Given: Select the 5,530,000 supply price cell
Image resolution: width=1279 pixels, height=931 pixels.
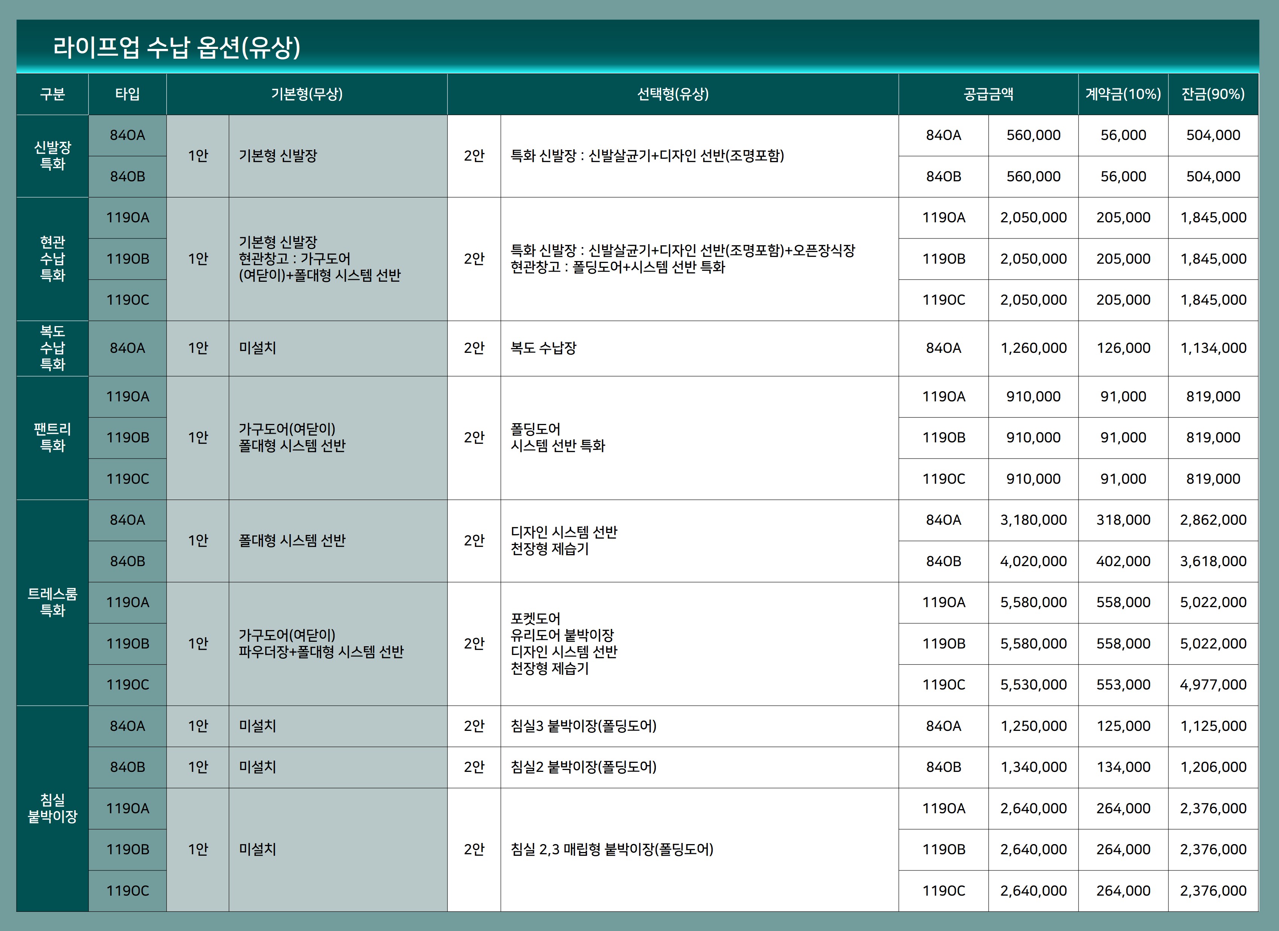Looking at the screenshot, I should click(x=1033, y=685).
